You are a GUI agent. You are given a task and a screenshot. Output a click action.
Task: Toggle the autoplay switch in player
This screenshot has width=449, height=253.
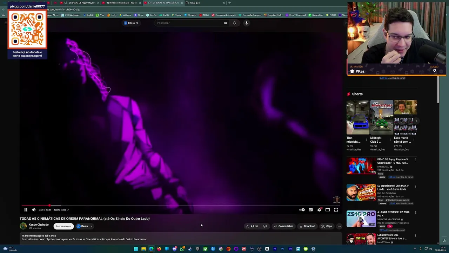pos(302,210)
